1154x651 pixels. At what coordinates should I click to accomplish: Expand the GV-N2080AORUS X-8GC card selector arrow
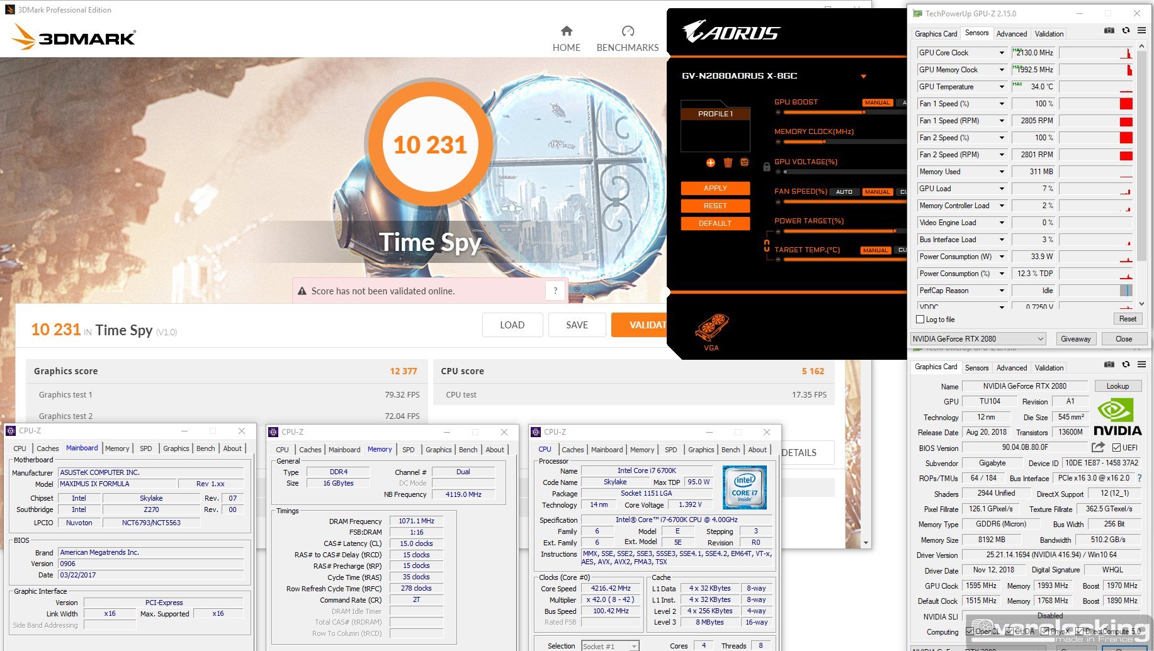point(864,77)
